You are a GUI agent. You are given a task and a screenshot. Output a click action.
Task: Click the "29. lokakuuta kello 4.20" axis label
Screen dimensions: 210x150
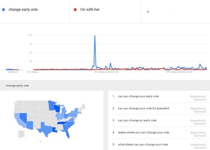(x=107, y=72)
